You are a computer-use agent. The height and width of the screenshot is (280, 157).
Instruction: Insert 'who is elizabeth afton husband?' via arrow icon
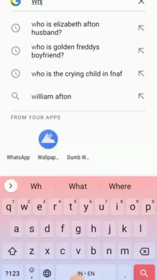click(141, 28)
